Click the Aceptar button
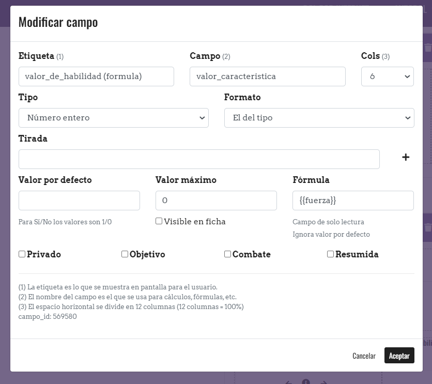The image size is (432, 384). [399, 356]
